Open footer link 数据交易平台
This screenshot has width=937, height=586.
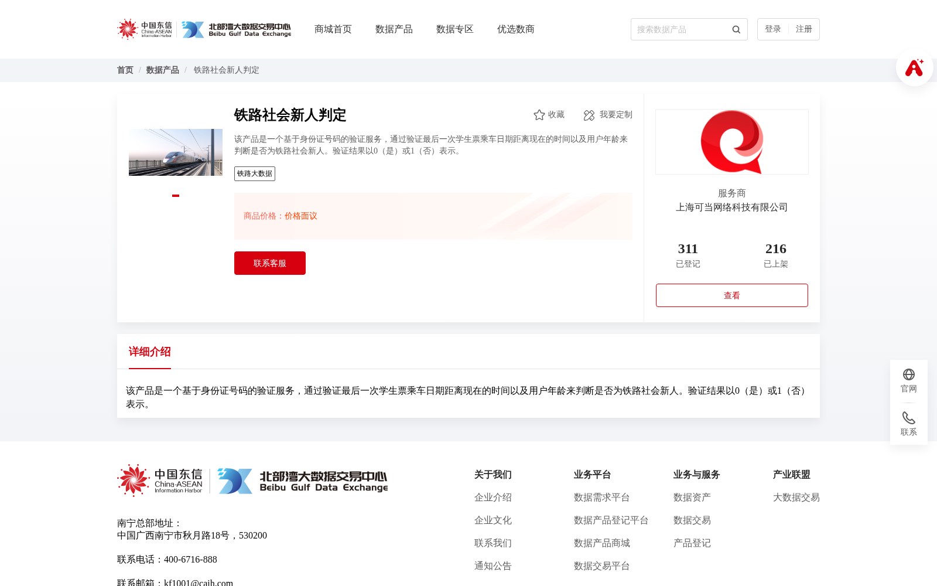[x=602, y=566]
